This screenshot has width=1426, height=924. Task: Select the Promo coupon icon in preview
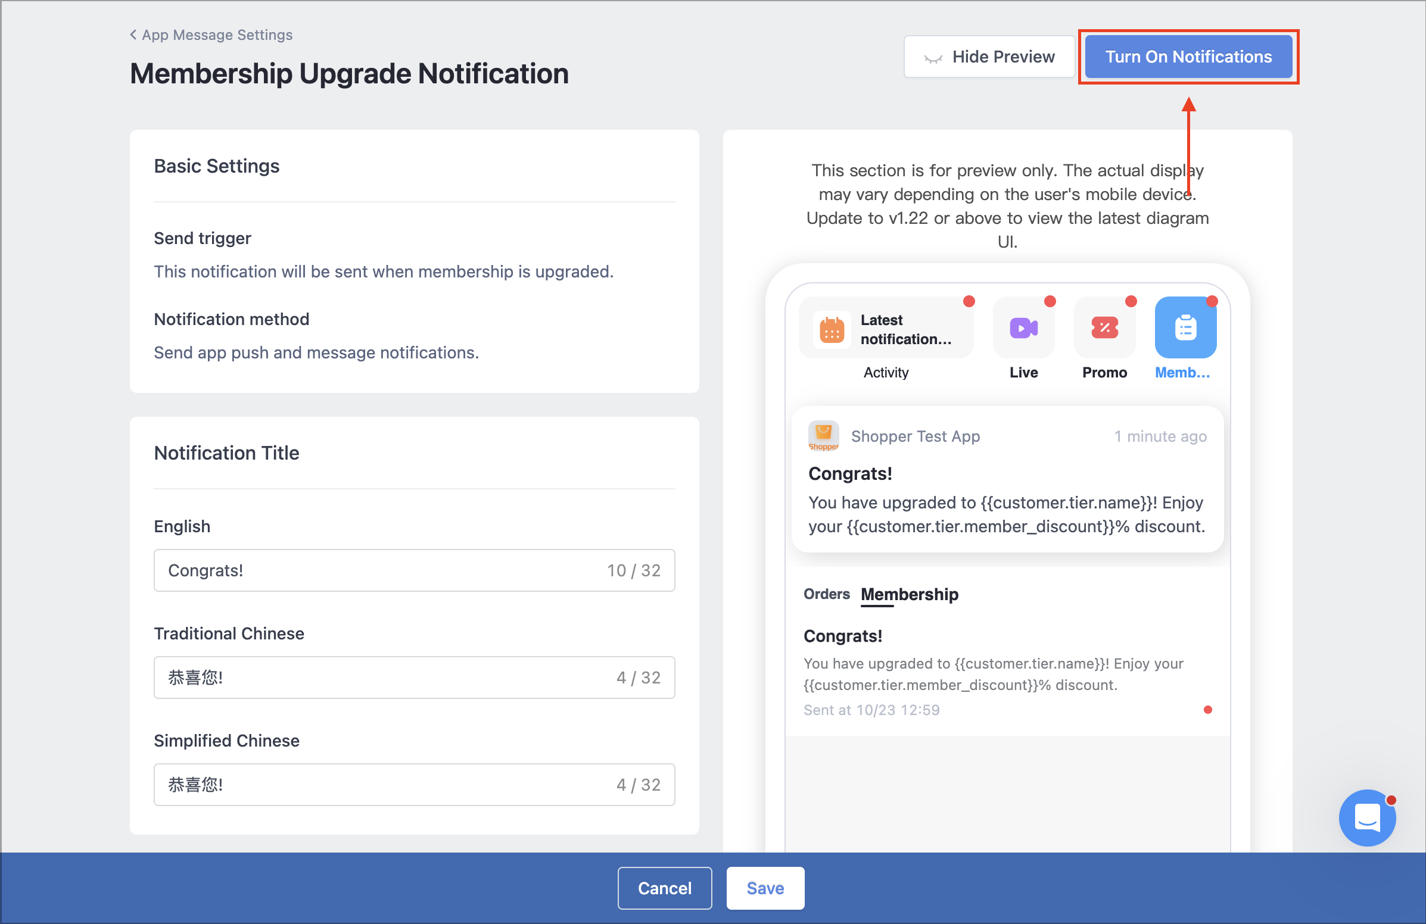tap(1104, 327)
